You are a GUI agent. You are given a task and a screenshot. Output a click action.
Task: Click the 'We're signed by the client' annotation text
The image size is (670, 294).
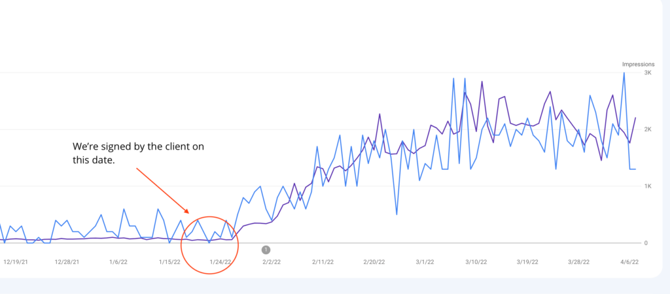coord(138,154)
